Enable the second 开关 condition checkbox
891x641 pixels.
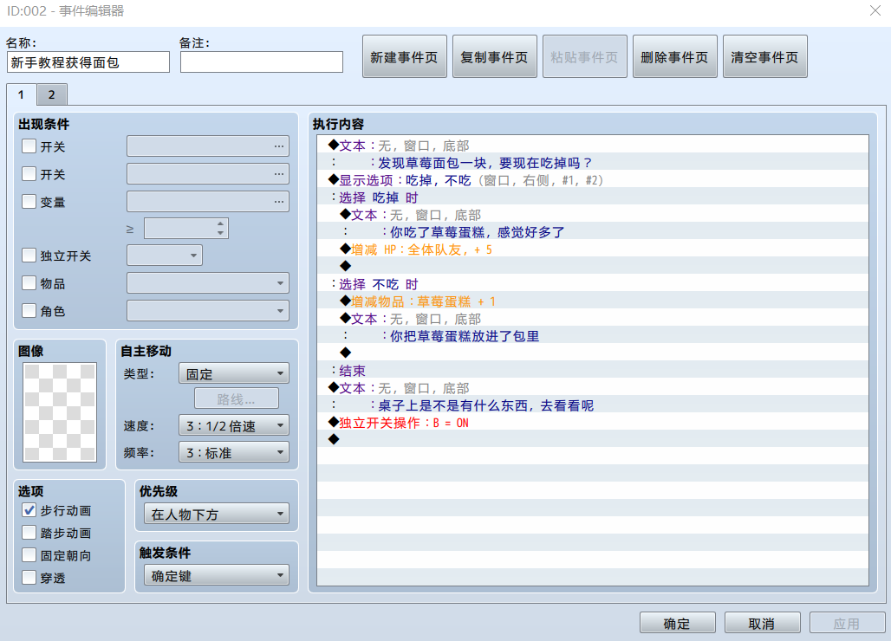pos(29,174)
